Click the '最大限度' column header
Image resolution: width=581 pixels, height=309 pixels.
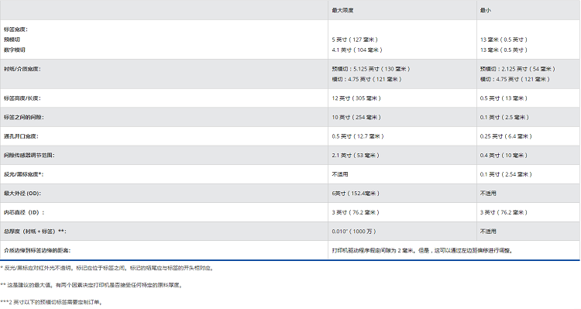click(342, 10)
